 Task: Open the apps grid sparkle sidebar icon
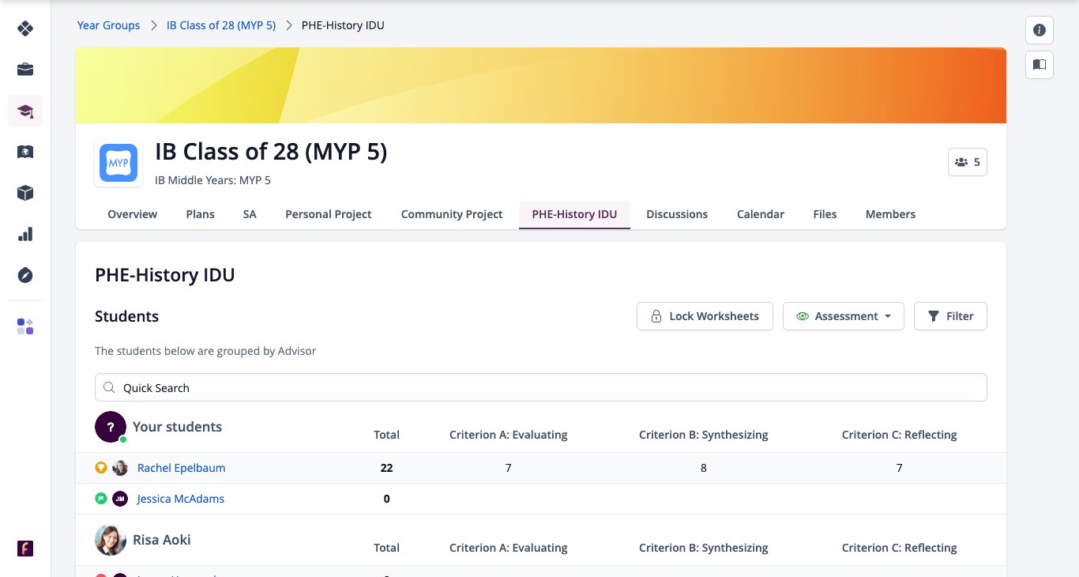pyautogui.click(x=25, y=326)
